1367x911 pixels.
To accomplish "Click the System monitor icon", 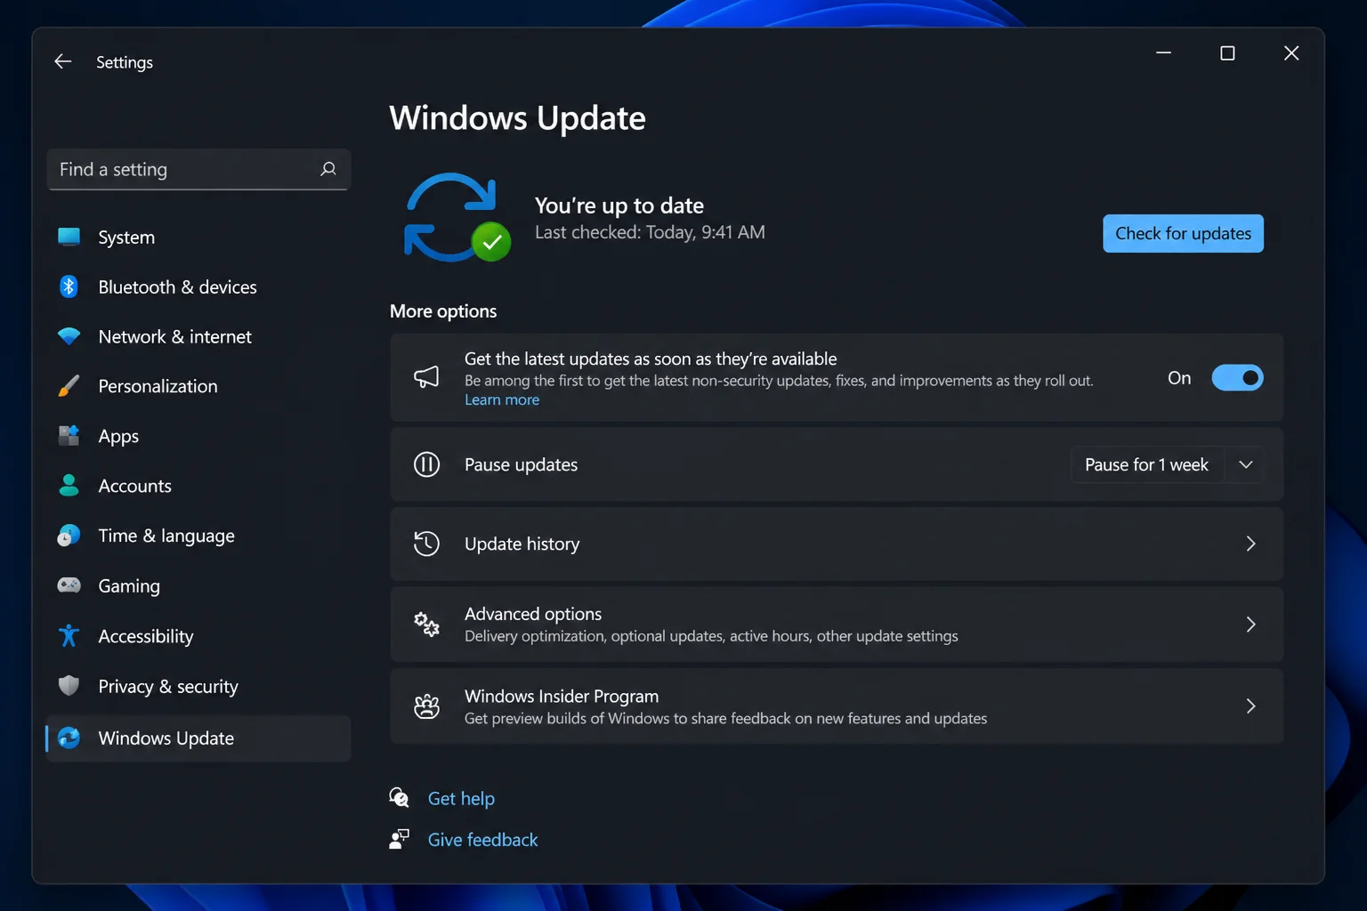I will (x=69, y=237).
